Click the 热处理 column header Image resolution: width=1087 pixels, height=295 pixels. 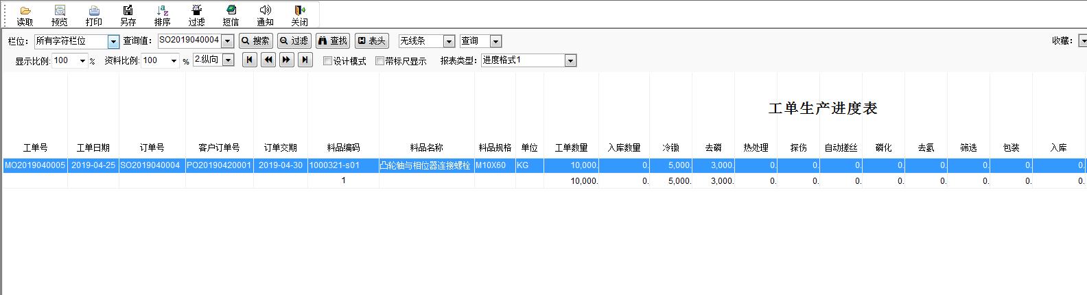click(756, 147)
